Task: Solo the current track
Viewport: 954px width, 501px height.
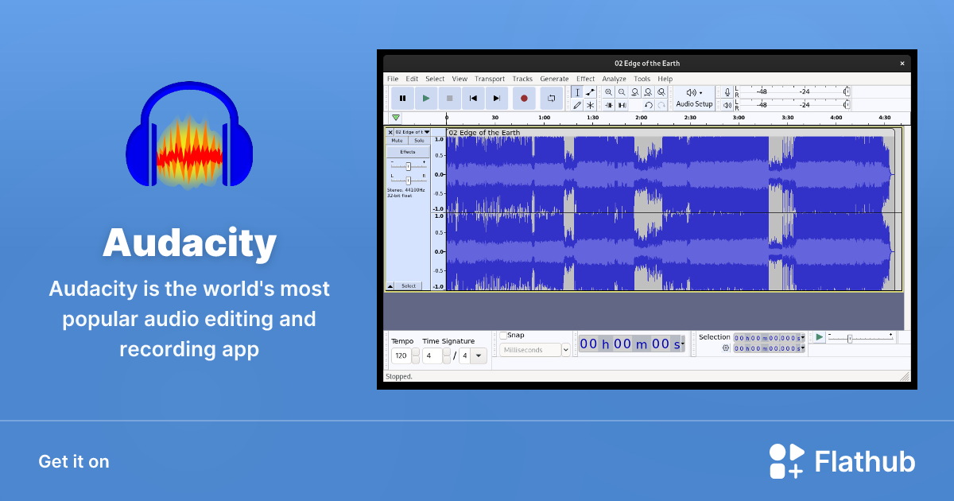Action: [x=417, y=140]
